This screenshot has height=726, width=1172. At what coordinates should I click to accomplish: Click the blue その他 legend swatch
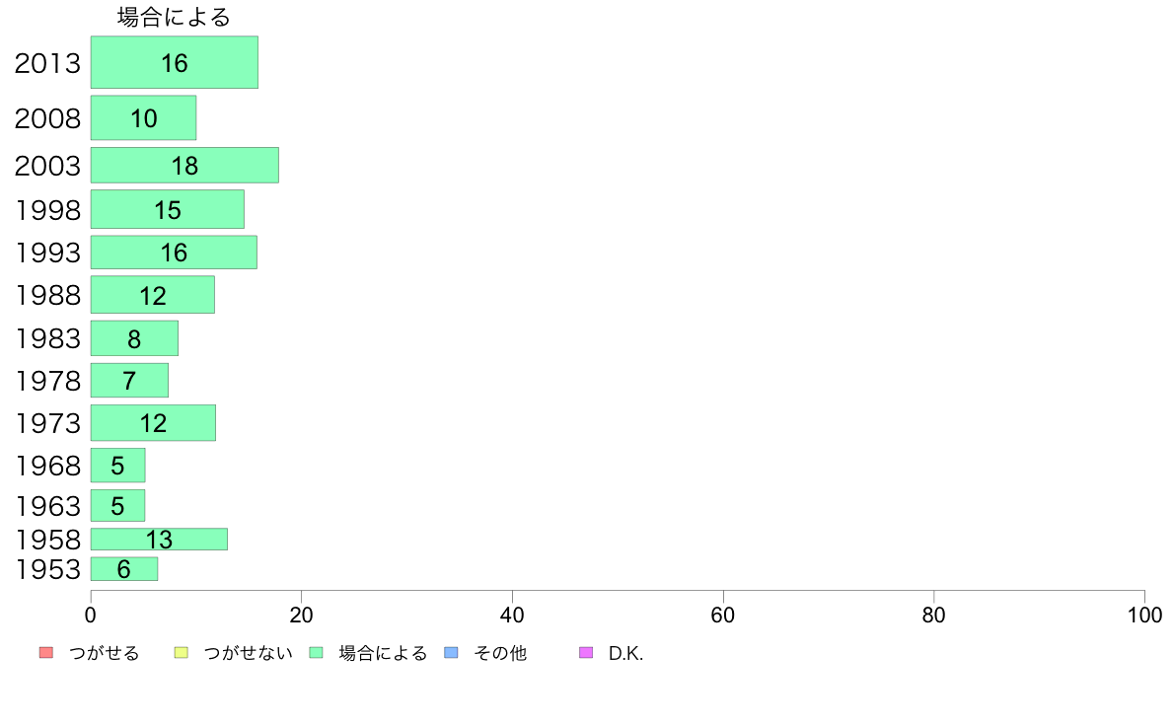tap(451, 653)
